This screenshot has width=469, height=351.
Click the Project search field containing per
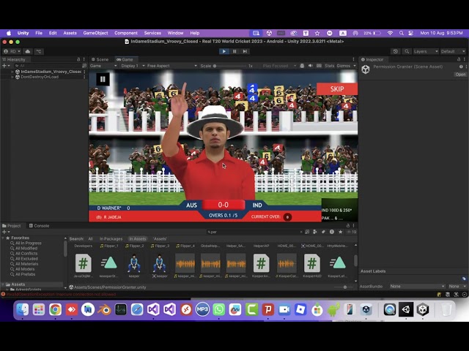(254, 232)
